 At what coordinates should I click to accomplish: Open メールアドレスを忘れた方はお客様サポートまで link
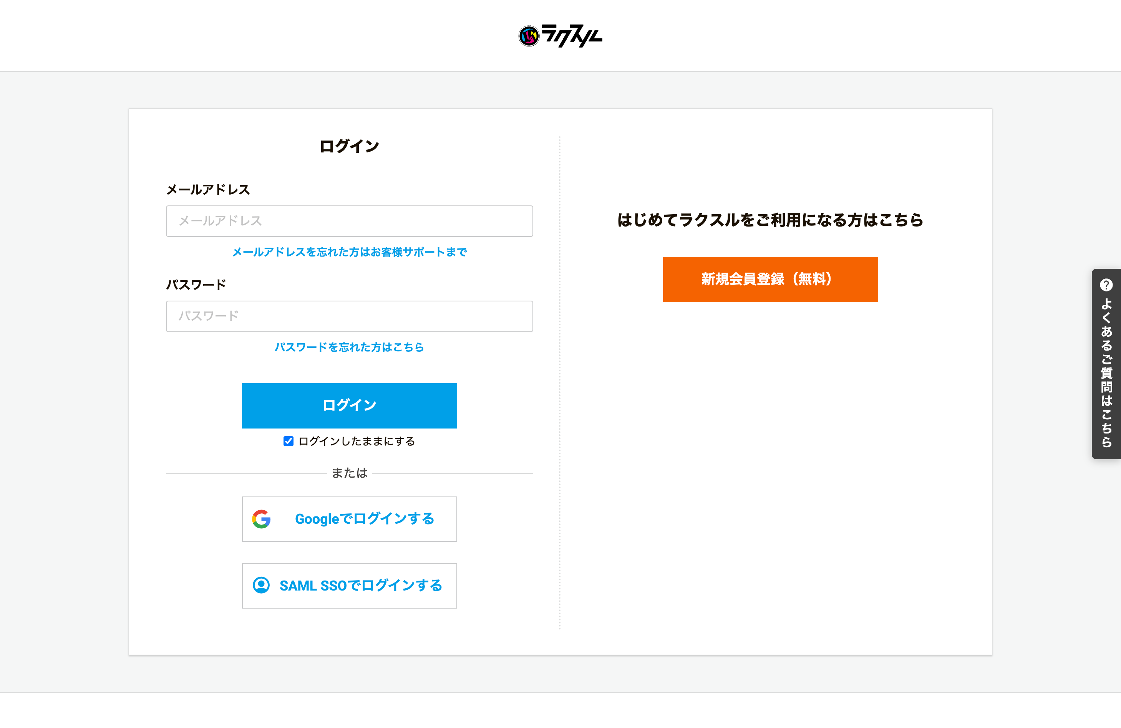tap(350, 252)
